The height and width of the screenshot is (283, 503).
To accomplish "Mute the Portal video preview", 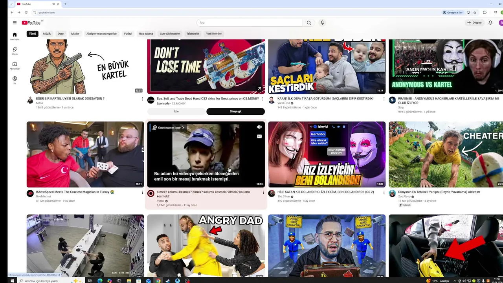I will point(259,127).
